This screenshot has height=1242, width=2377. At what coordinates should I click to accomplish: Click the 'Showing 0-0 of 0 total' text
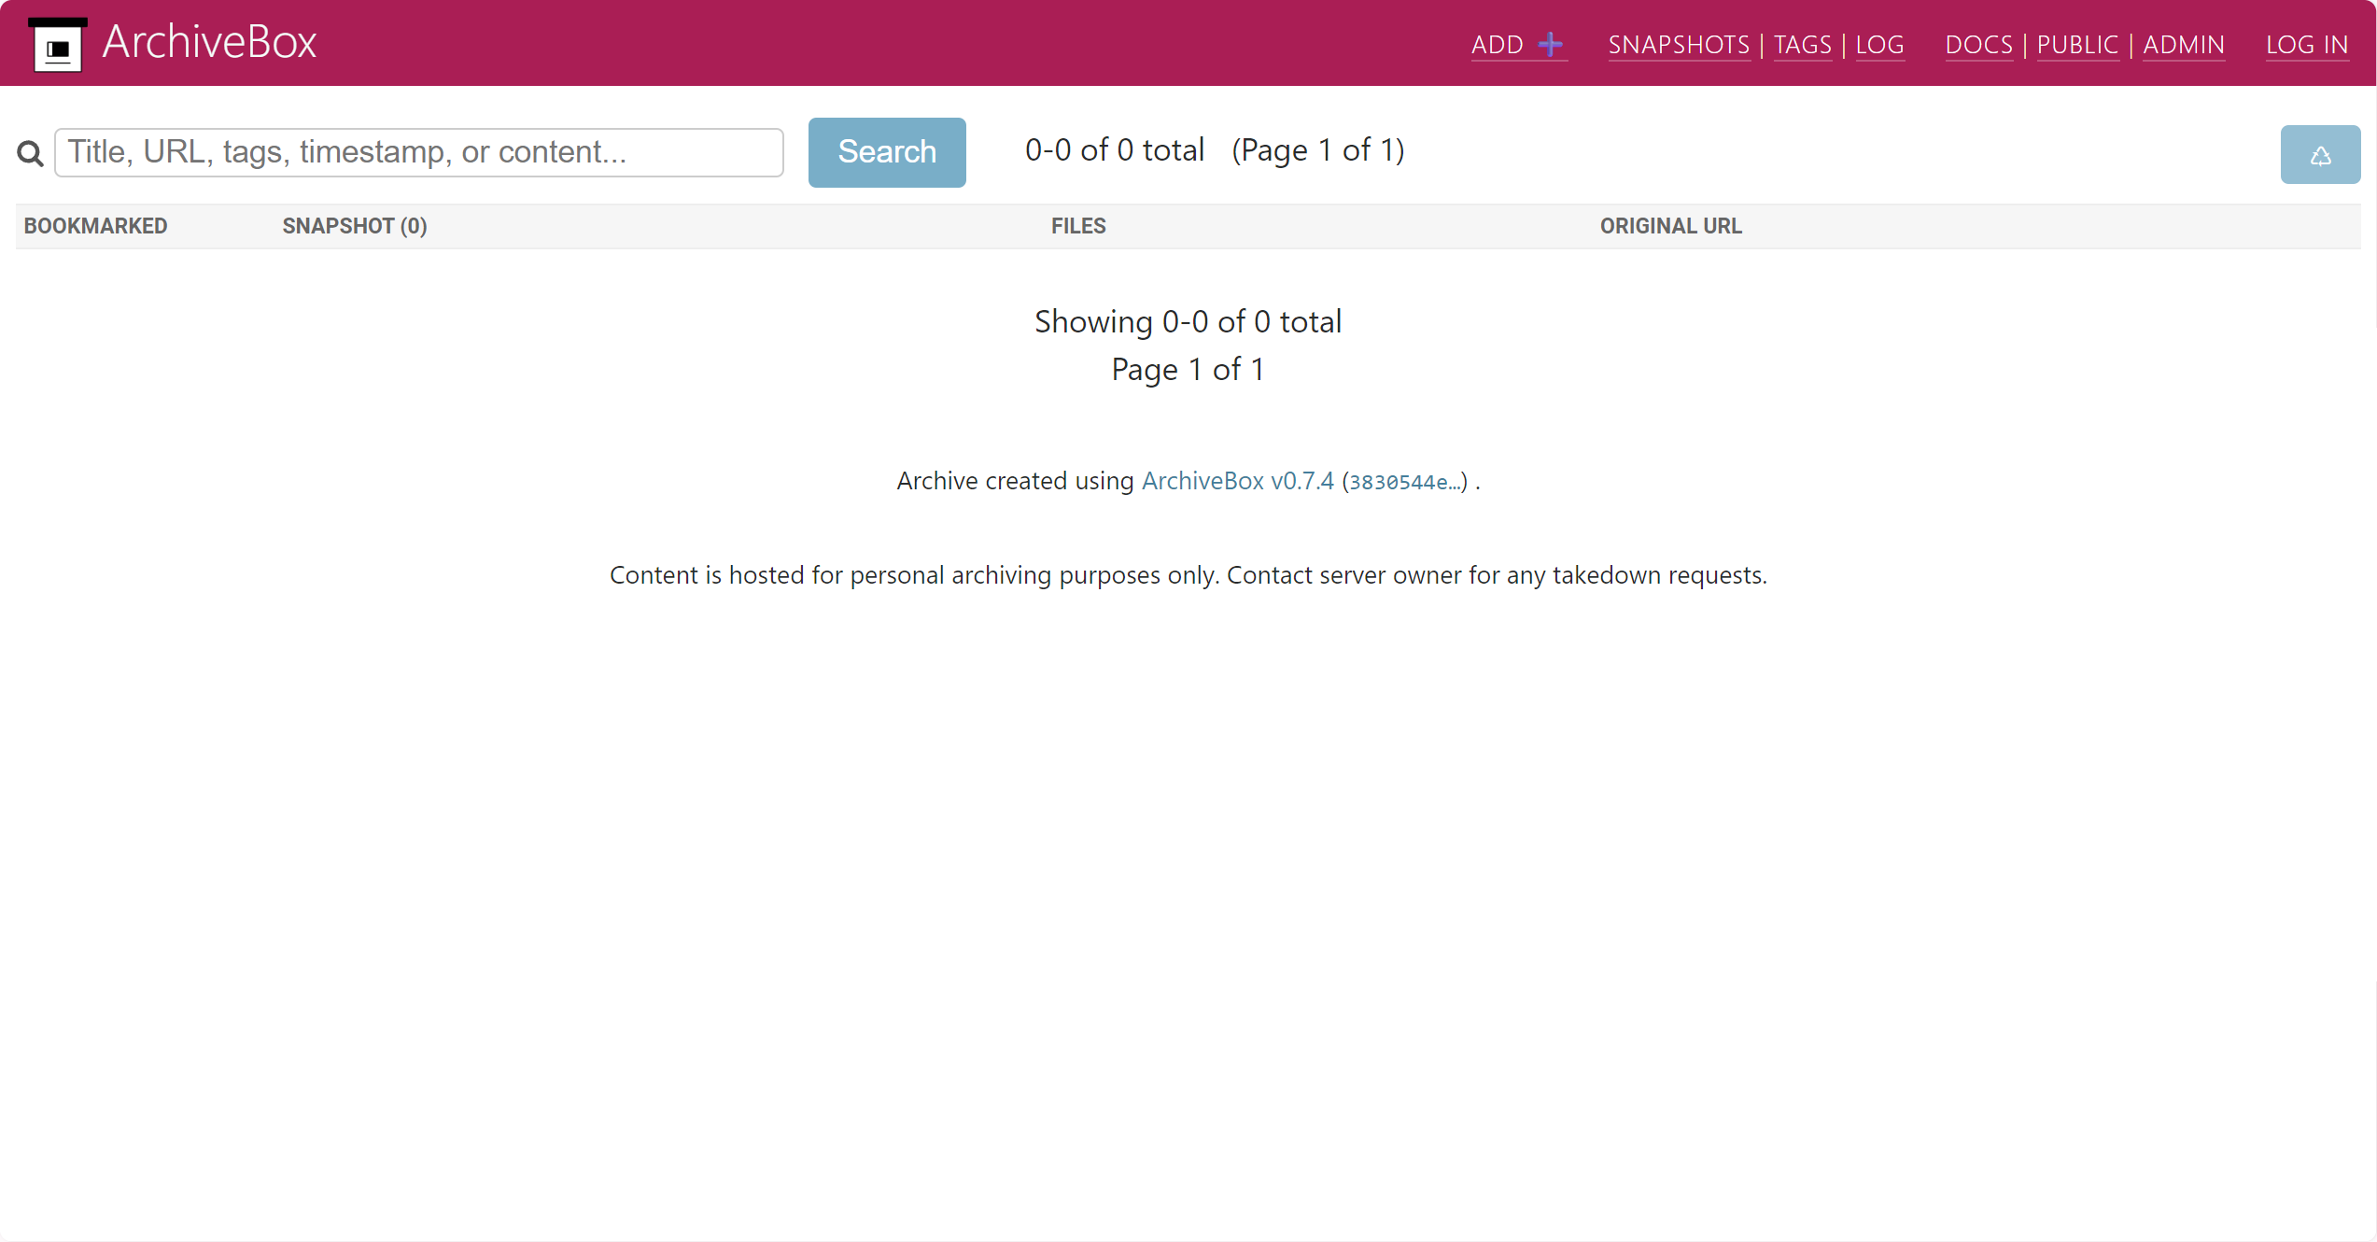[x=1188, y=321]
